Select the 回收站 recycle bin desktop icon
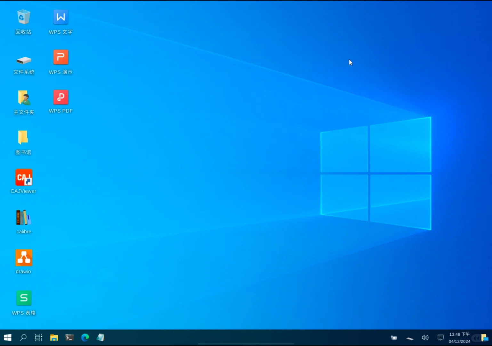492x346 pixels. tap(24, 22)
